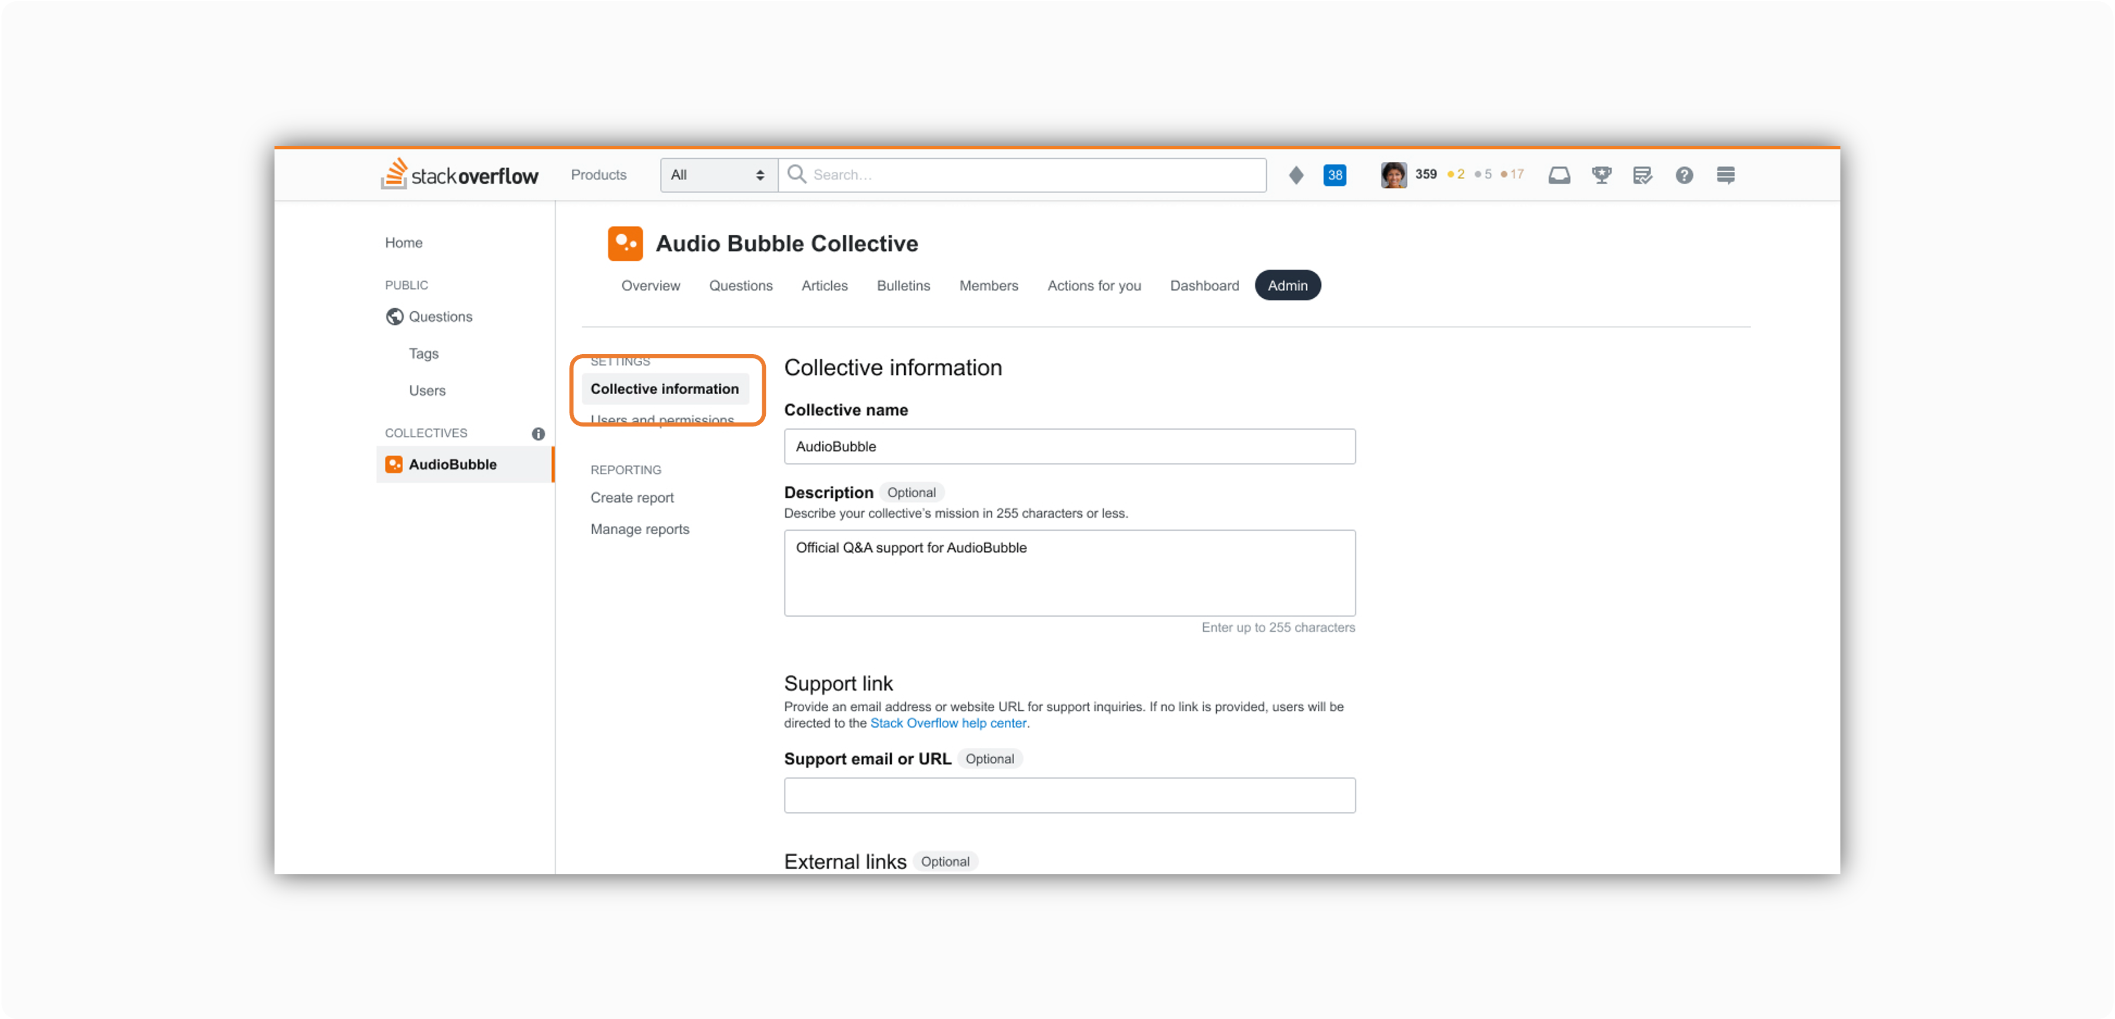Select the Admin tab
The image size is (2115, 1019).
tap(1287, 285)
